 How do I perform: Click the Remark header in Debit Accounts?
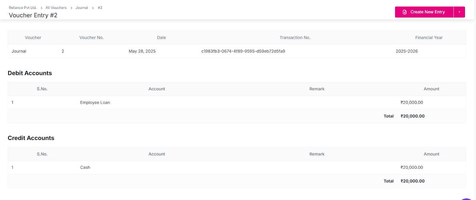317,89
